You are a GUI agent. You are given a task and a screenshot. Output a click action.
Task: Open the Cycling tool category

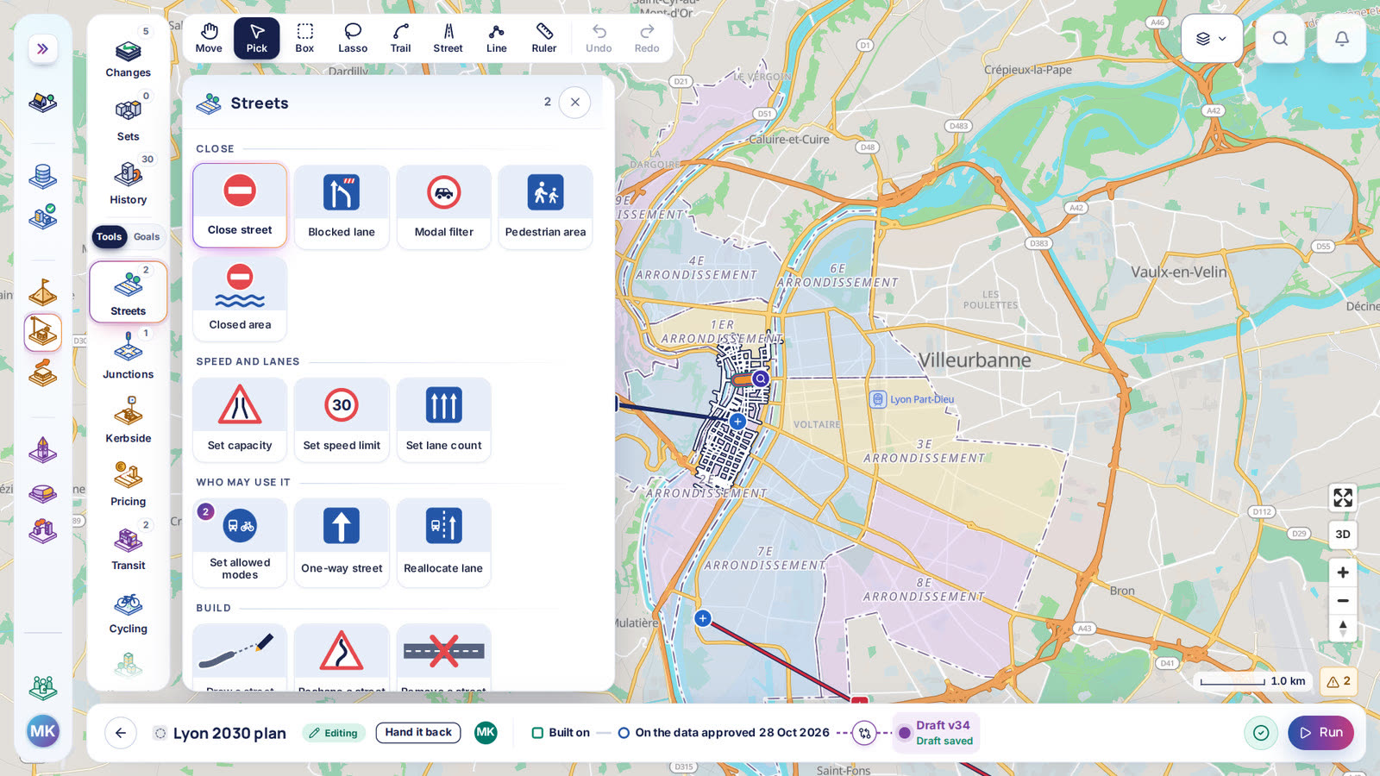coord(129,610)
